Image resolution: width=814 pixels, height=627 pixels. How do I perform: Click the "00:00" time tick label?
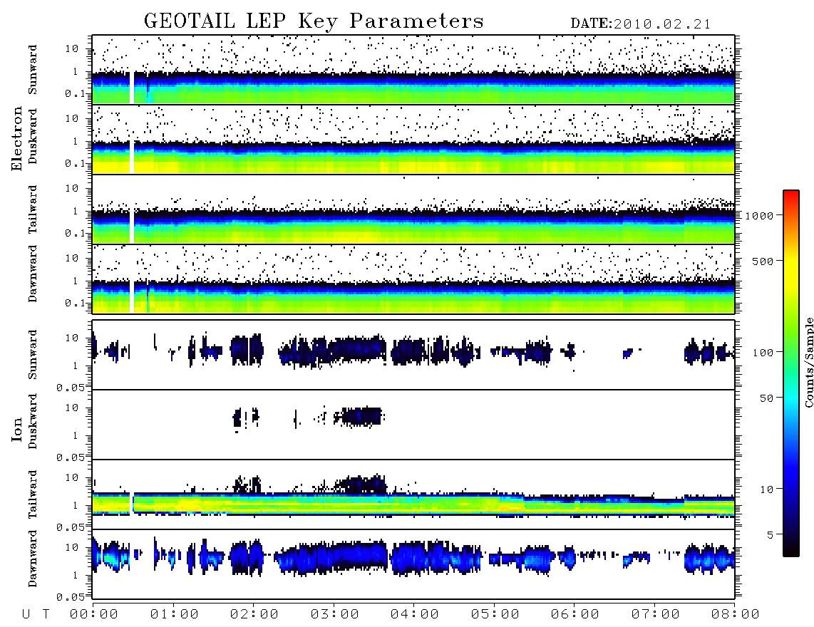pos(94,614)
